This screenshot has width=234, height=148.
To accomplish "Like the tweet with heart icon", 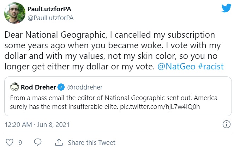I will [x=10, y=142].
